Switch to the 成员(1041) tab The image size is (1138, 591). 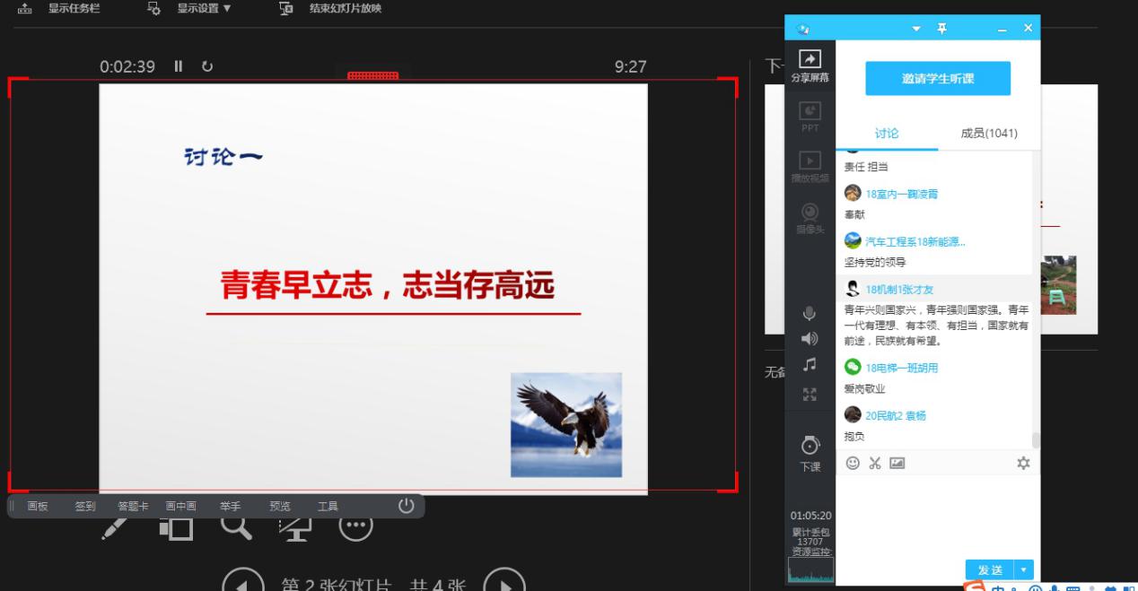(988, 134)
